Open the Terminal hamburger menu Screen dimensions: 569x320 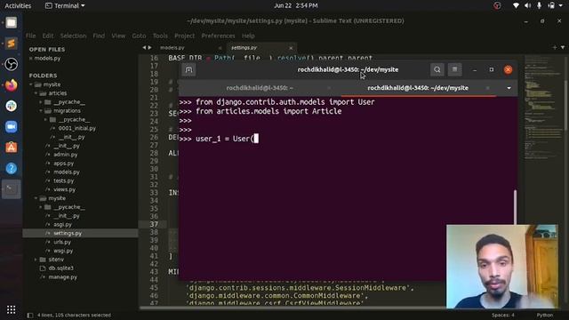454,69
